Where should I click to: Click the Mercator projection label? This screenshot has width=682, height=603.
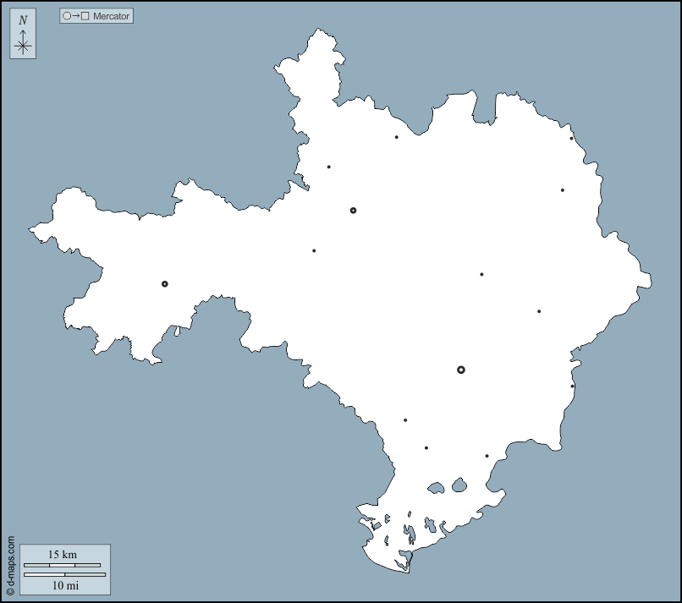click(x=112, y=16)
